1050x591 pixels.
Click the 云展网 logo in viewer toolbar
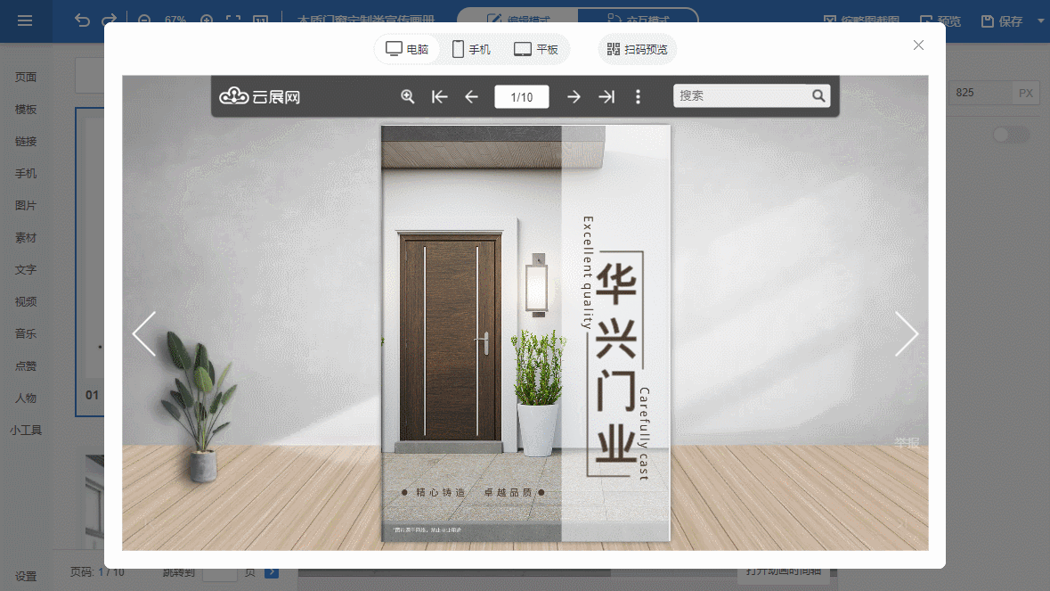(260, 96)
